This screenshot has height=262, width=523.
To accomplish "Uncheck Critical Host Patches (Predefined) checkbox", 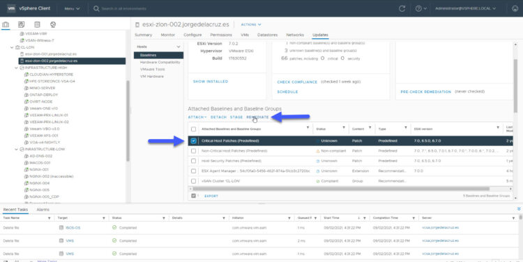I will pos(193,141).
